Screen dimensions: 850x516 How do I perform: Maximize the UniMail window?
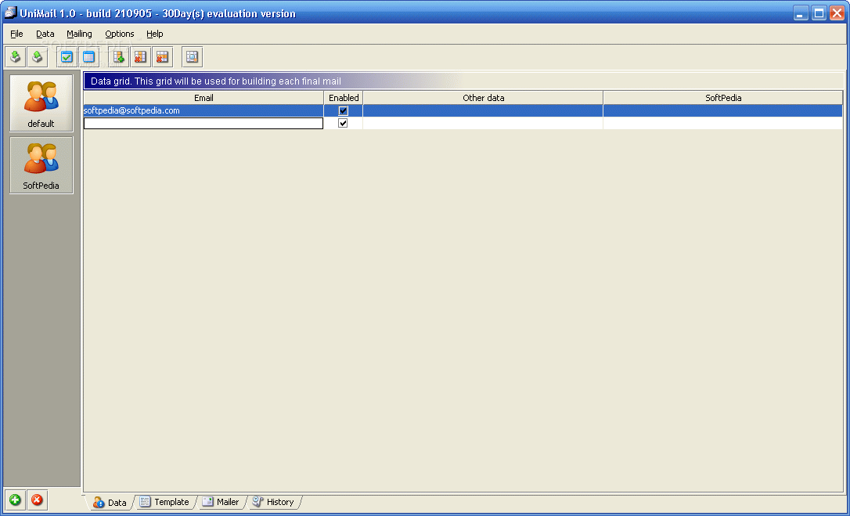(x=819, y=13)
